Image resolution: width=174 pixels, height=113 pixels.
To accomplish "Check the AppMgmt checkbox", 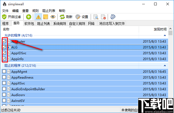I will point(4,71).
